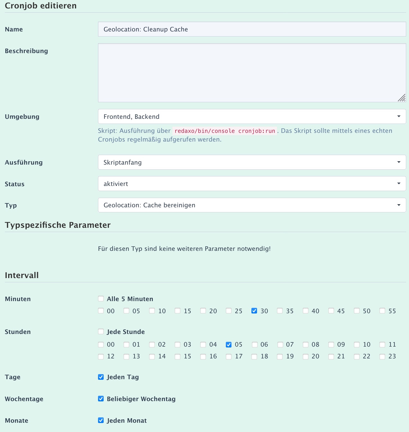Check hour 02 checkbox
Image resolution: width=409 pixels, height=432 pixels.
[152, 344]
